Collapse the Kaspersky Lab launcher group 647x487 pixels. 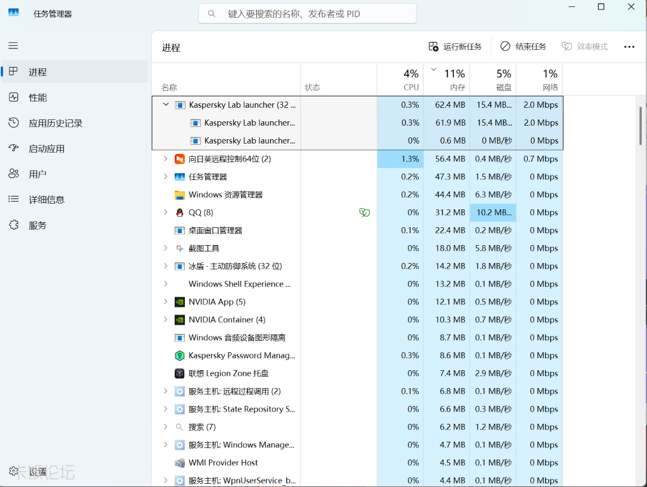click(x=166, y=105)
